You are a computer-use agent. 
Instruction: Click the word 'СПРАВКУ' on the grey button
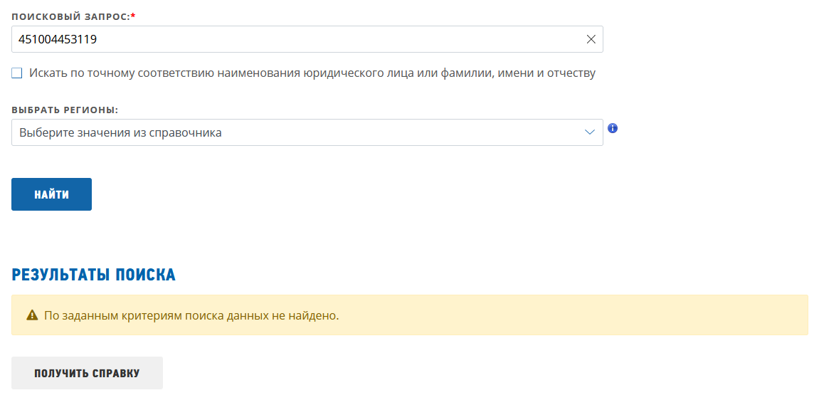click(x=116, y=373)
